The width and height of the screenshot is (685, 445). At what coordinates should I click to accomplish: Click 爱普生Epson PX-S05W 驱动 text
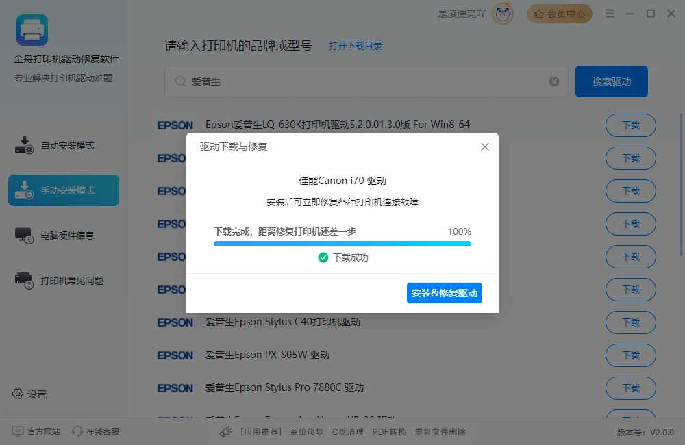click(267, 355)
